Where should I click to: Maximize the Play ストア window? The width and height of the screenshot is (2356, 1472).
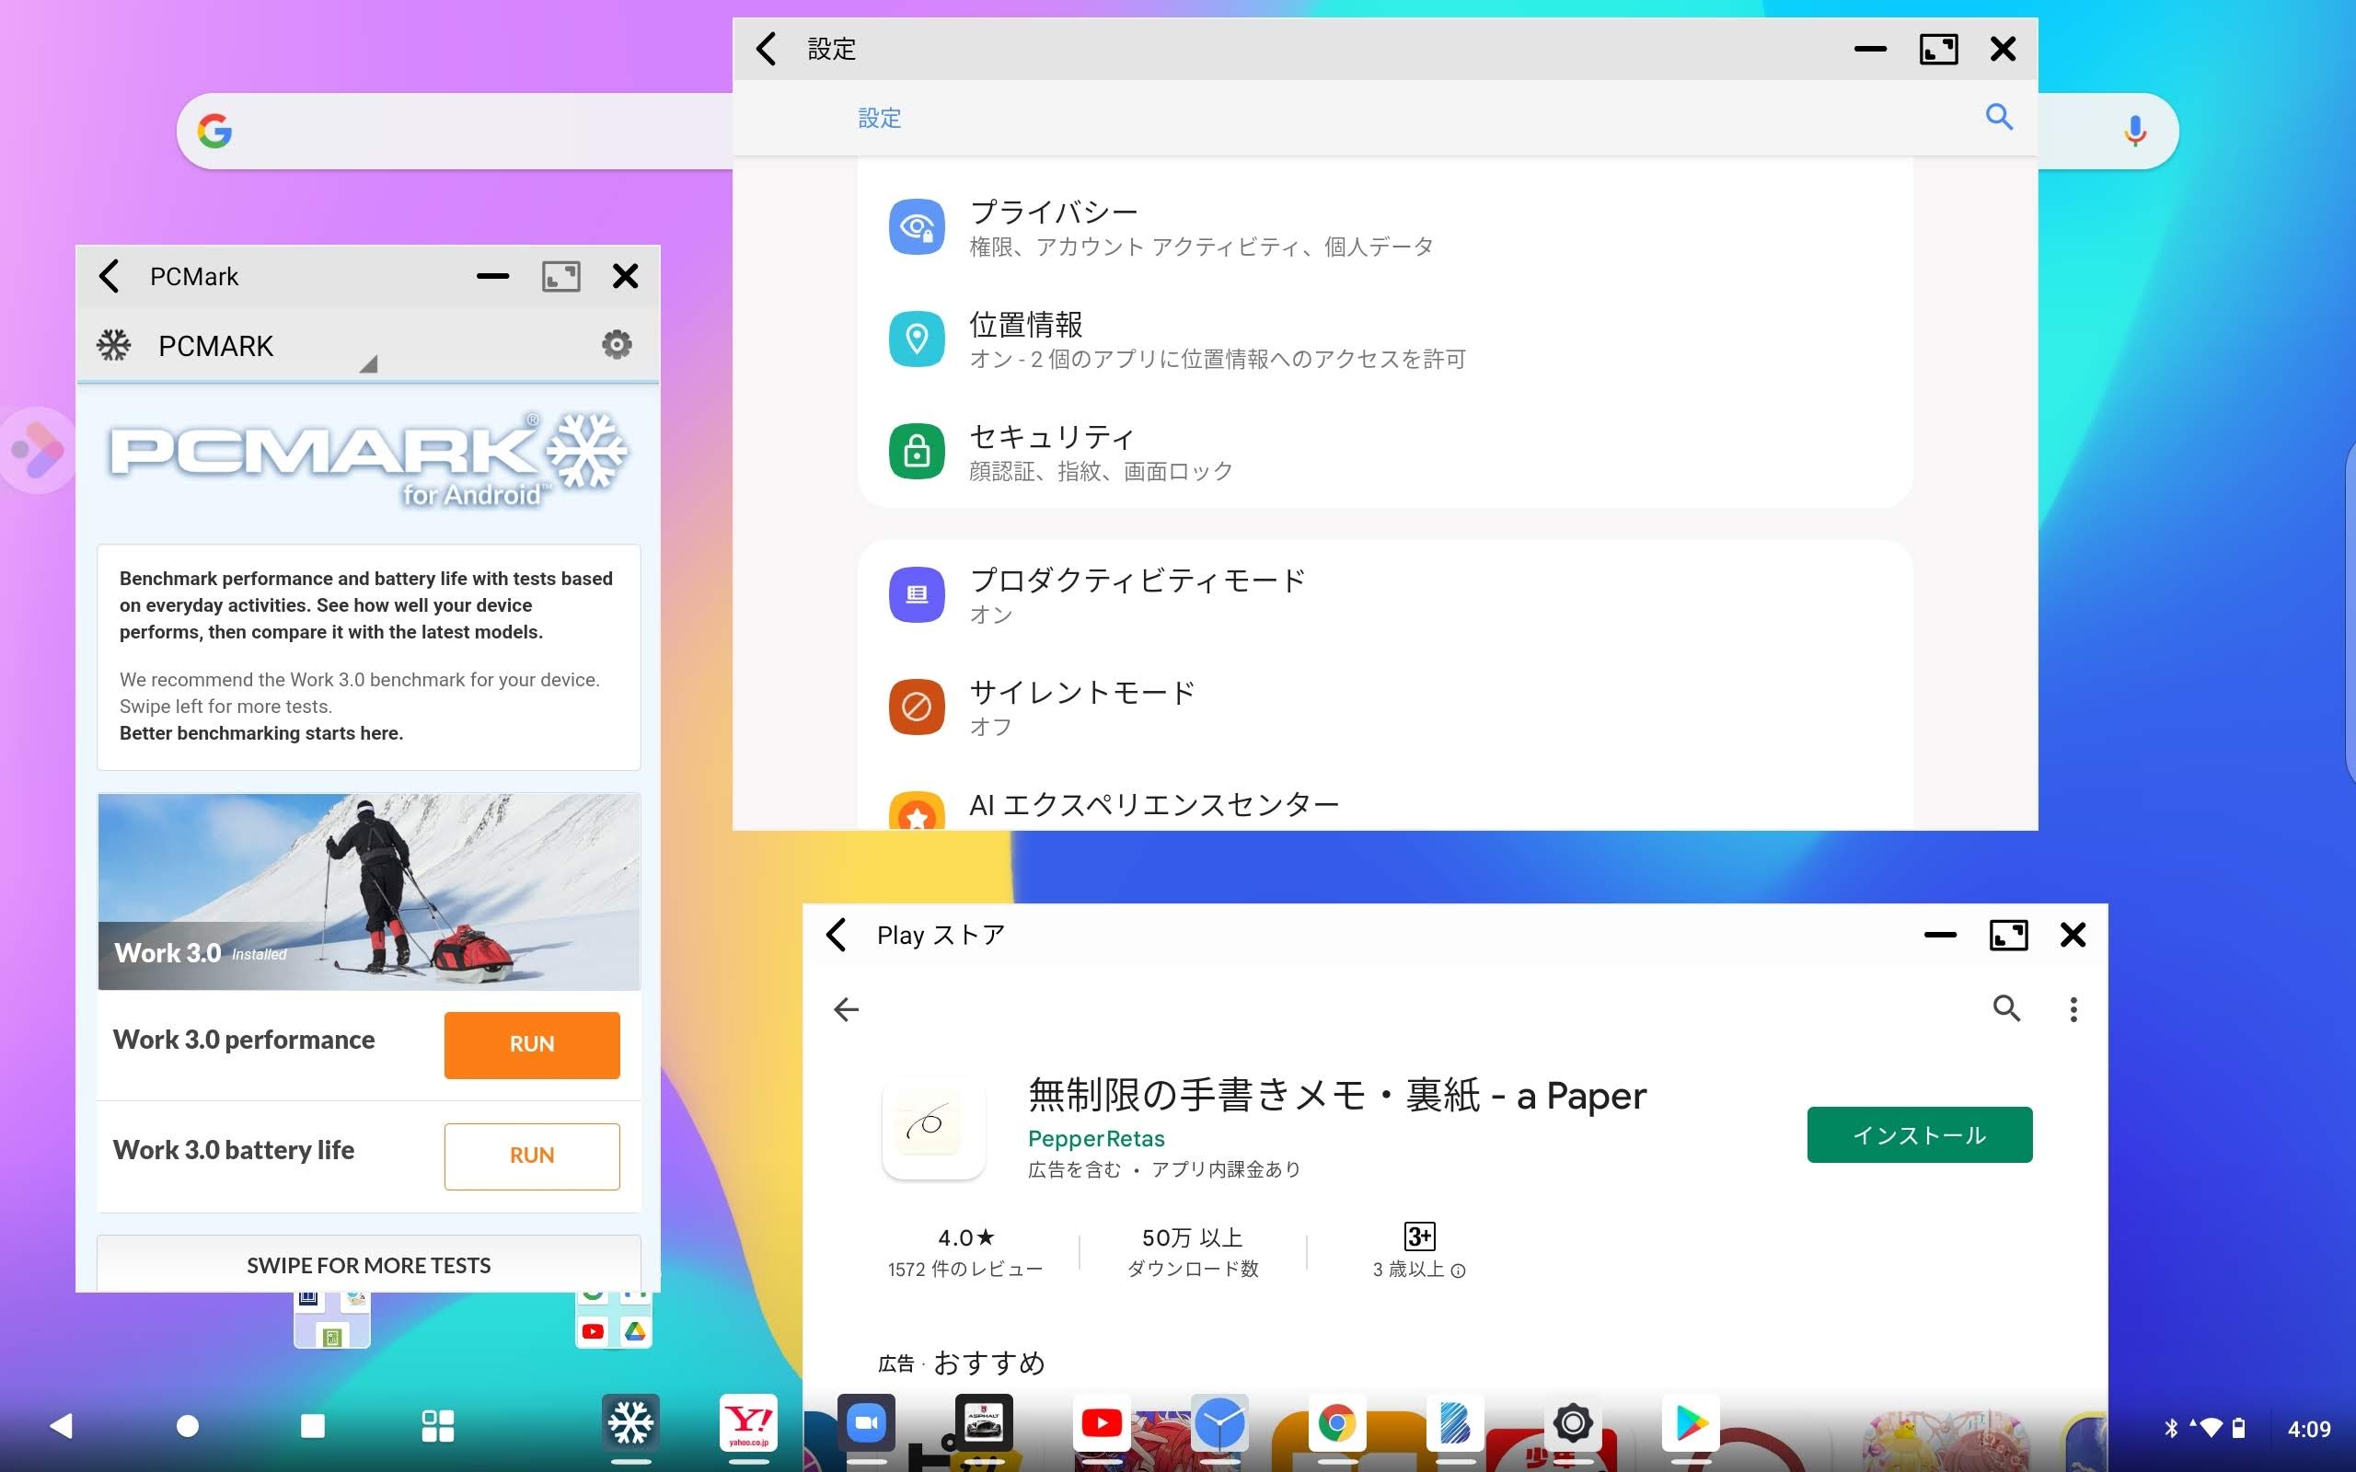(x=2007, y=935)
